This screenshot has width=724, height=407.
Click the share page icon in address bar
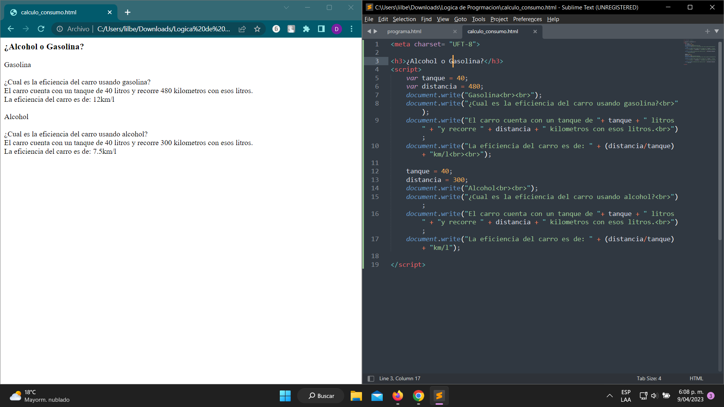click(x=242, y=29)
